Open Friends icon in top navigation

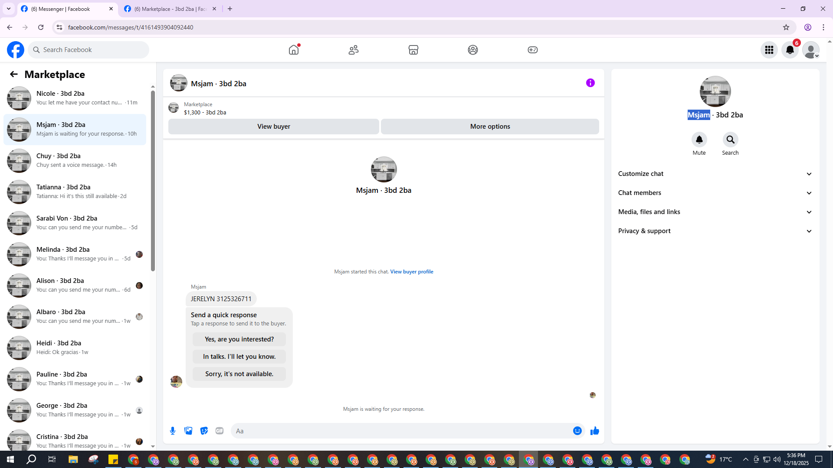(354, 50)
